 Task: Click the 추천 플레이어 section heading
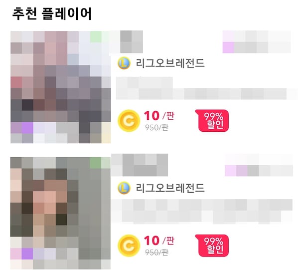click(x=52, y=14)
